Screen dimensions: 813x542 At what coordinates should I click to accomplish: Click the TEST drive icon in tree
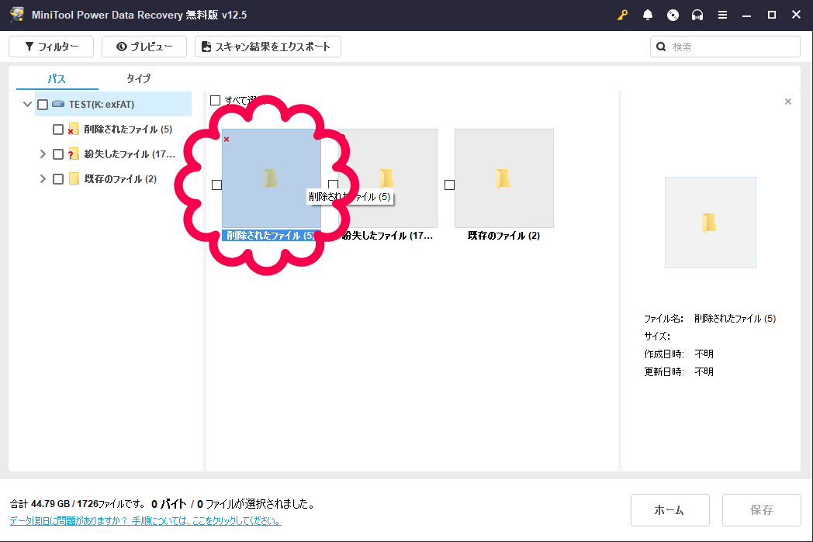click(x=59, y=104)
